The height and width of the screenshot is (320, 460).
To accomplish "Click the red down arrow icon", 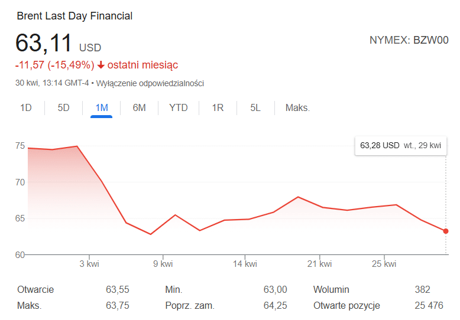I will 101,65.
